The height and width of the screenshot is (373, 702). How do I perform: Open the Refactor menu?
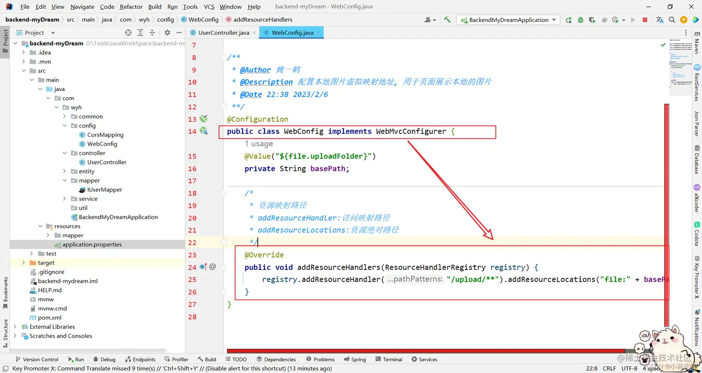(131, 7)
